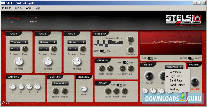The image size is (207, 107).
Task: Open the OSC2 Square waveform dropdown
Action: [x=48, y=42]
